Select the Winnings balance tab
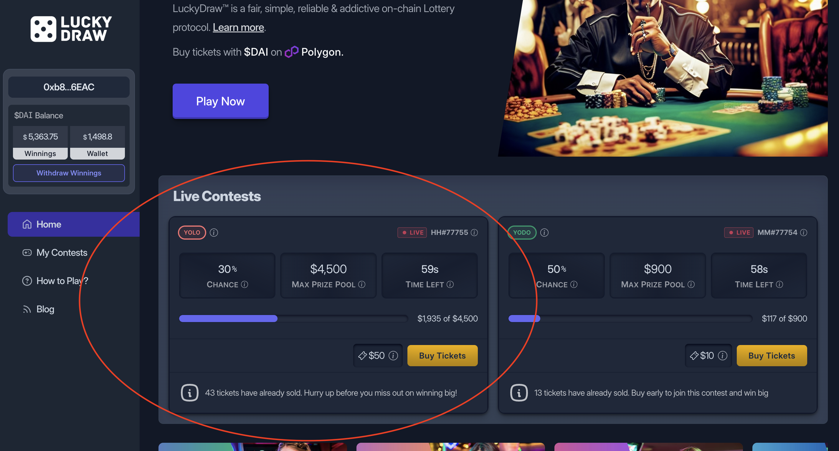 click(40, 153)
